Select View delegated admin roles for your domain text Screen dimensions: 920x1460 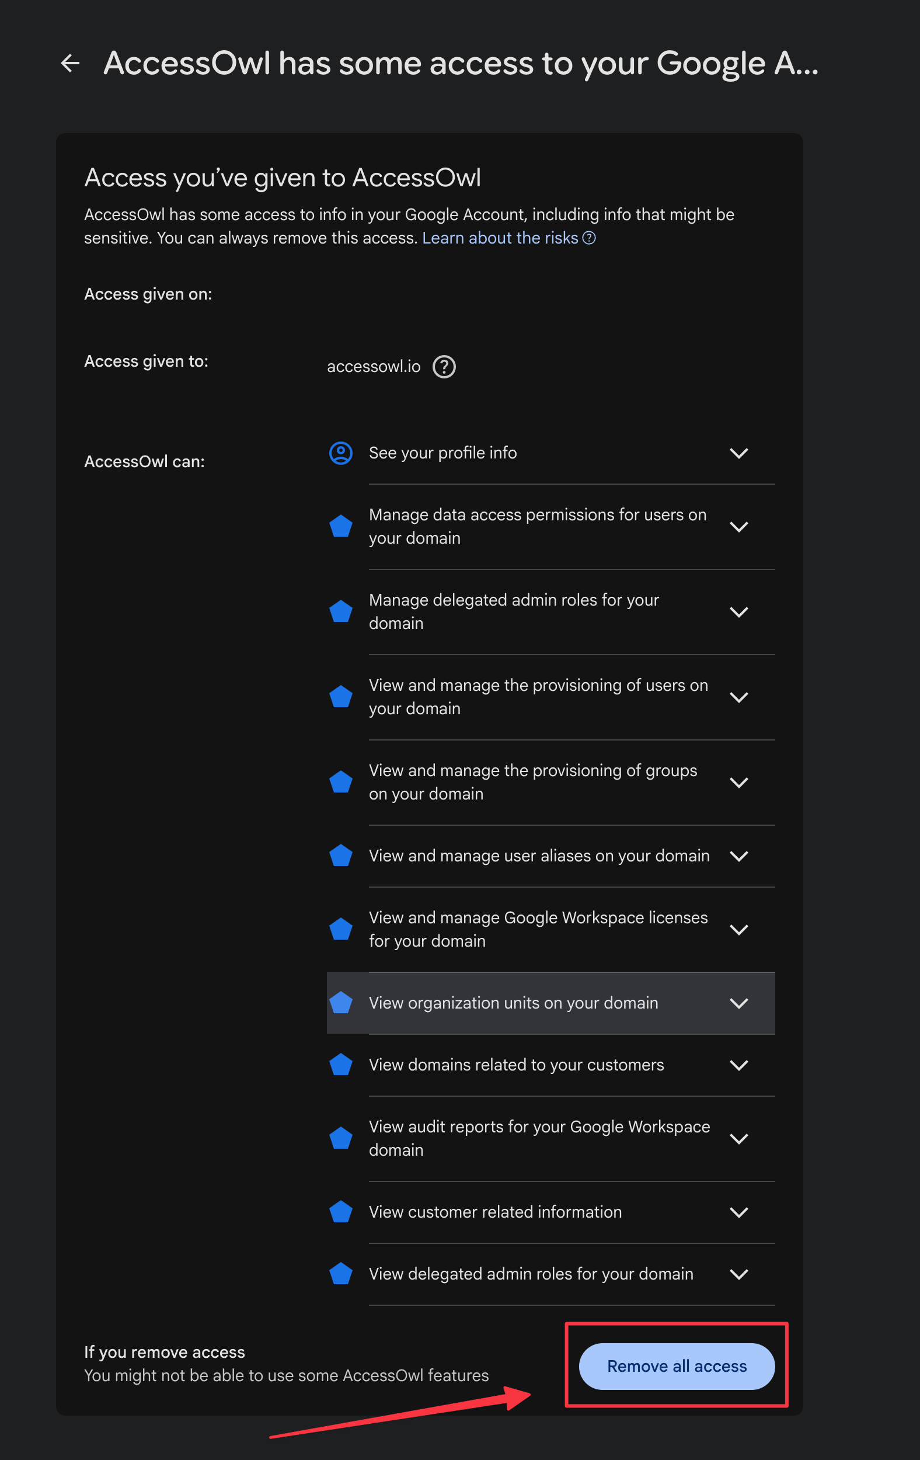coord(531,1274)
